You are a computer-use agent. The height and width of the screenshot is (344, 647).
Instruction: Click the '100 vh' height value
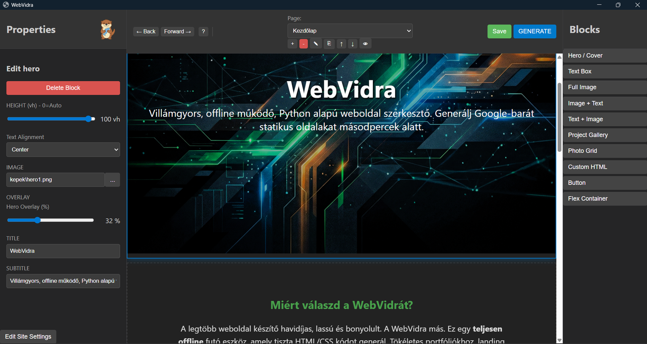click(110, 119)
